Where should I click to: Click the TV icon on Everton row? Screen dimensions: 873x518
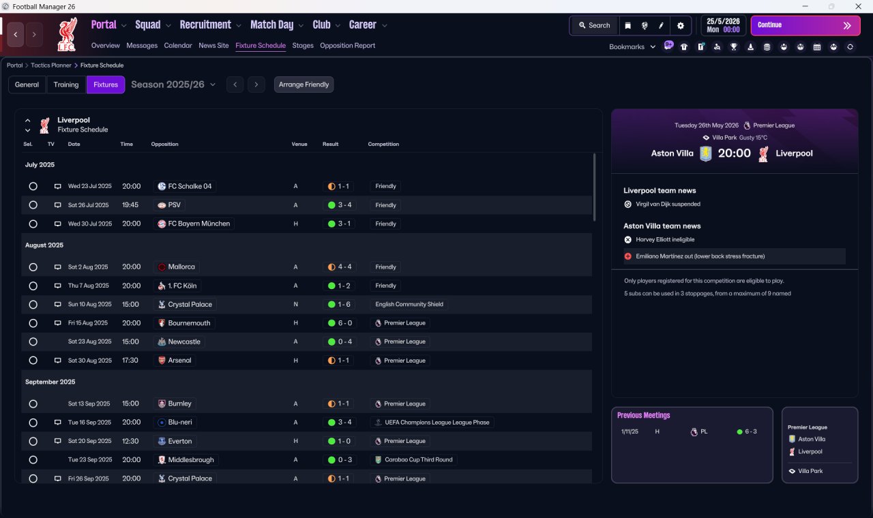[58, 441]
